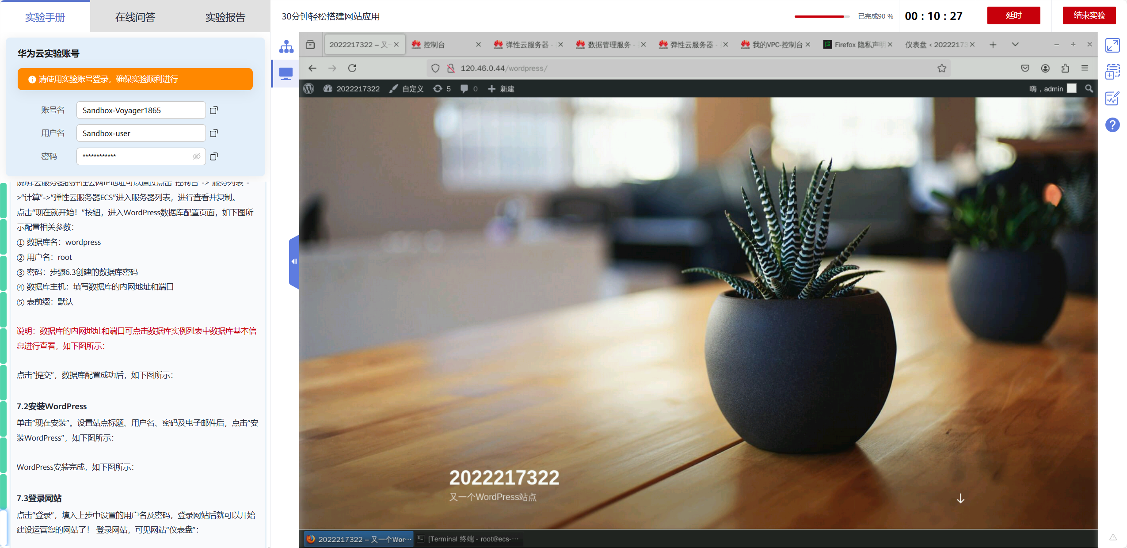Open the WordPress logo menu
The image size is (1127, 548).
(x=309, y=89)
